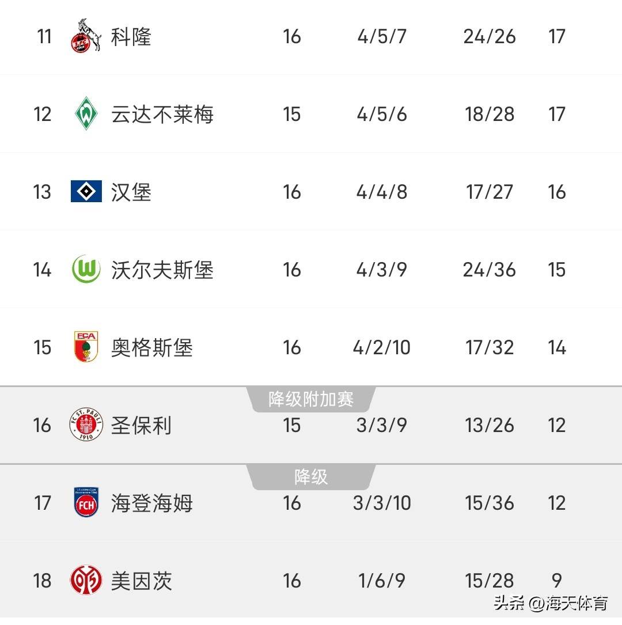
Task: Tap the 头条 @海天体育 watermark
Action: 551,604
